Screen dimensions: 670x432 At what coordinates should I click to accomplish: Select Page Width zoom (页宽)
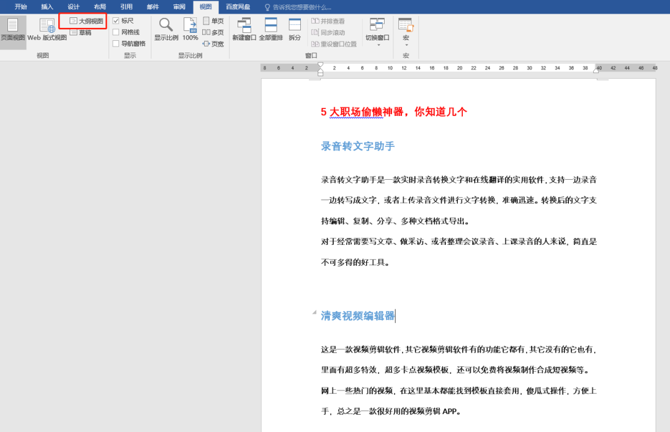pos(213,44)
